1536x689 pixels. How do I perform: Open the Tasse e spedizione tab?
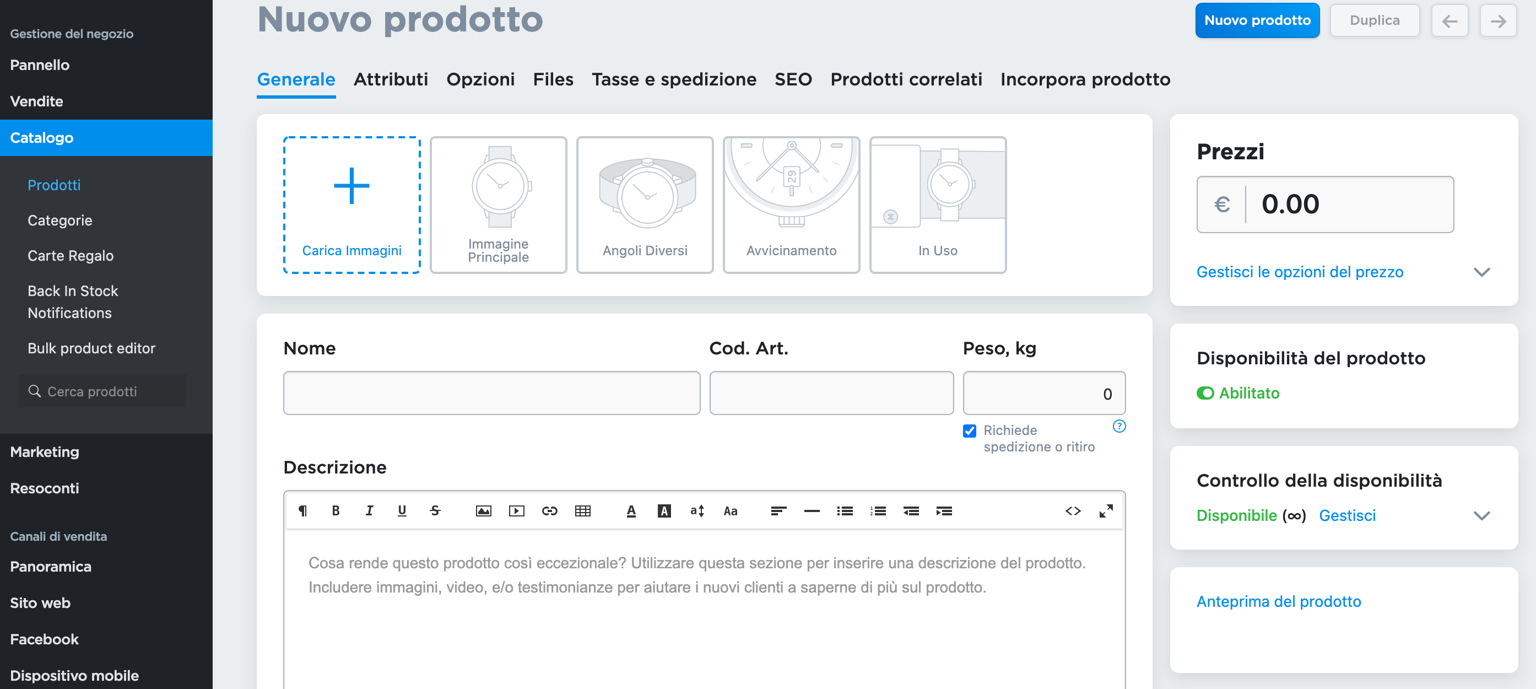pyautogui.click(x=674, y=79)
